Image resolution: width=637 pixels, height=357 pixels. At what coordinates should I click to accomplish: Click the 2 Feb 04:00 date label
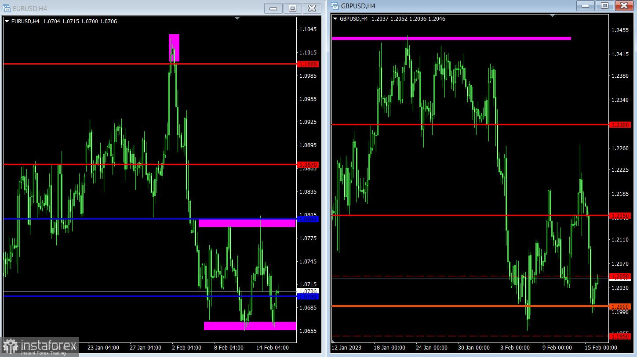(x=187, y=347)
